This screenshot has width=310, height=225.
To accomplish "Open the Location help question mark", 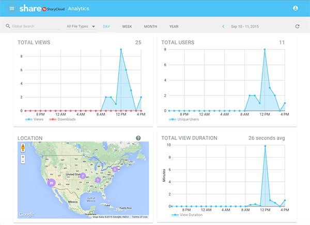I will pos(138,138).
